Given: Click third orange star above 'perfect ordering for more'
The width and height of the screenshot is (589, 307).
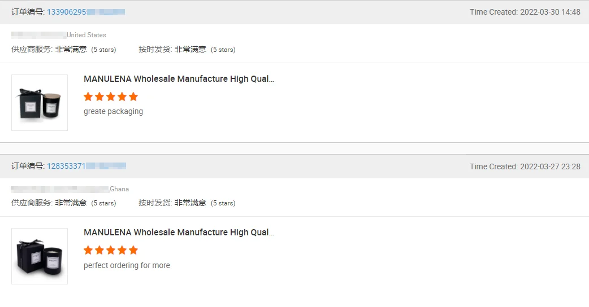Looking at the screenshot, I should (111, 250).
